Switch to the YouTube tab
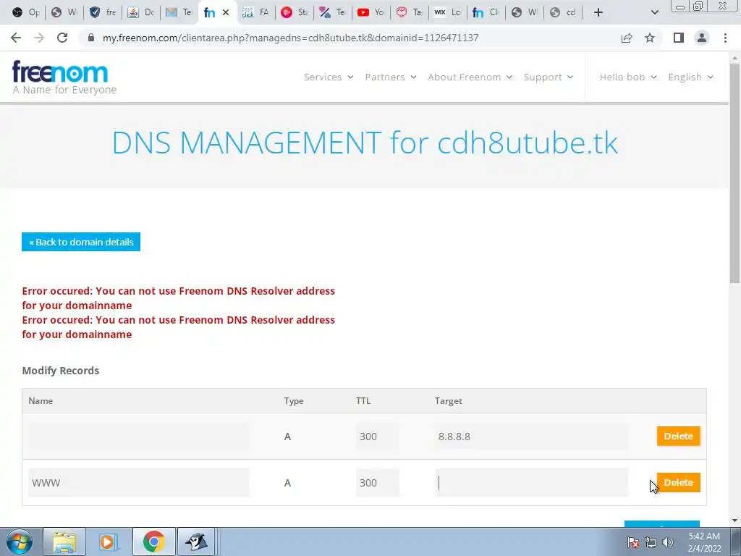 [371, 12]
